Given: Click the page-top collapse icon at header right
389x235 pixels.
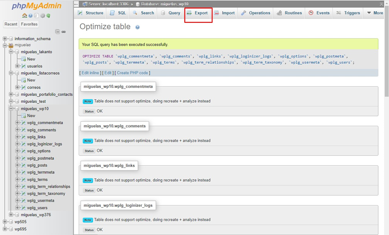Looking at the screenshot, I should pyautogui.click(x=381, y=4).
